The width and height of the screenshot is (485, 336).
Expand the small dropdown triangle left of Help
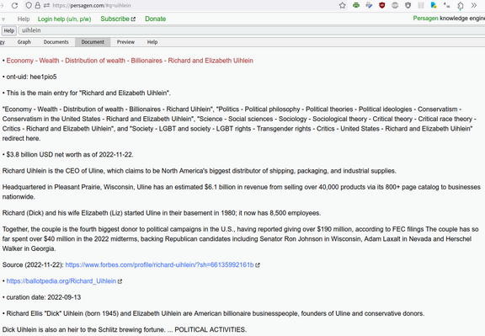pos(3,19)
